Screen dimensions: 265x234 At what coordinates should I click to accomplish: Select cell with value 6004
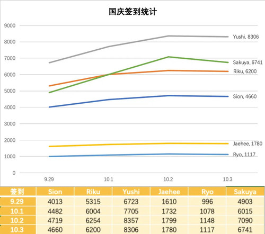click(x=93, y=211)
